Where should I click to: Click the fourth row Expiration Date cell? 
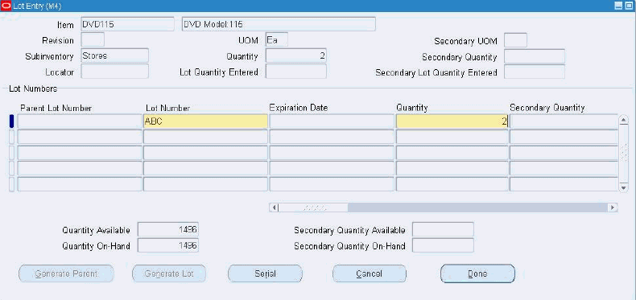pos(332,168)
